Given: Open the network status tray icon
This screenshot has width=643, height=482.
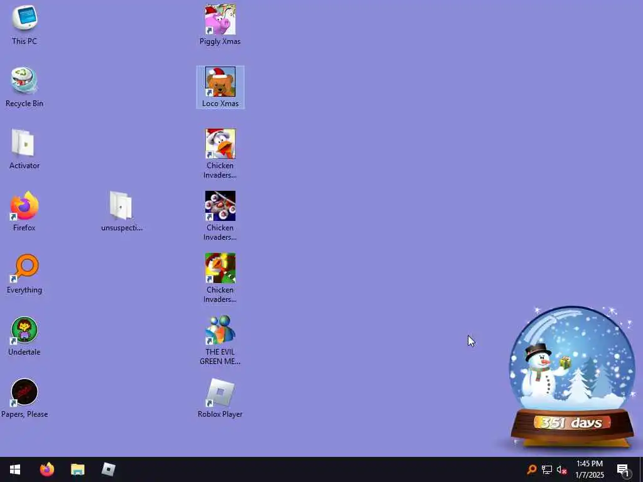Looking at the screenshot, I should click(x=547, y=469).
